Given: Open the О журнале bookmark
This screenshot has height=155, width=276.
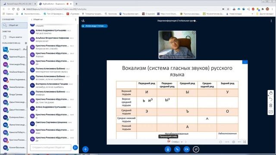Looking at the screenshot, I should click(x=148, y=14).
